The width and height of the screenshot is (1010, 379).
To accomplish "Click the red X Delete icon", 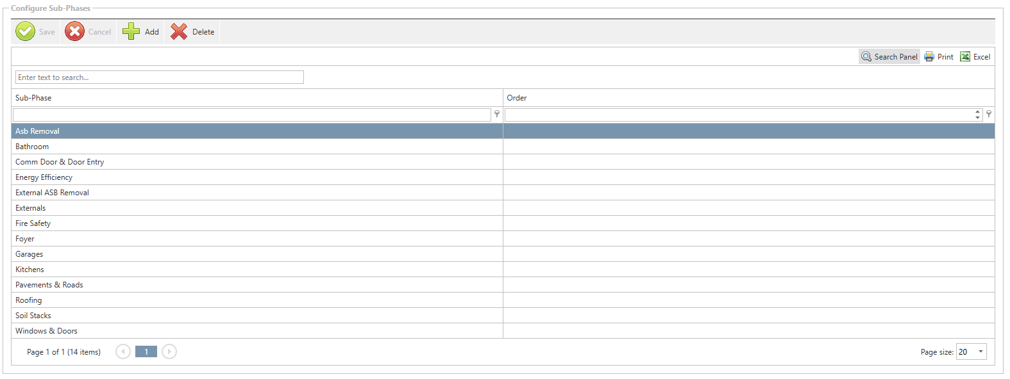I will (179, 31).
